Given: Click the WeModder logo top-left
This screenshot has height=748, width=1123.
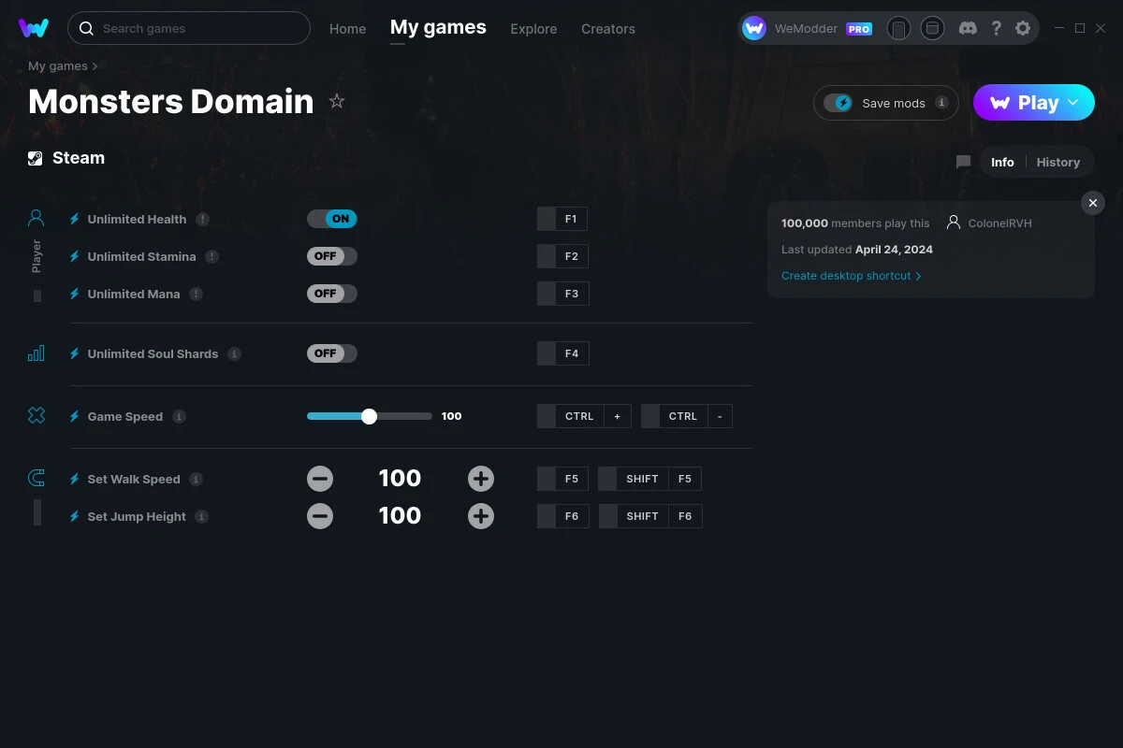Looking at the screenshot, I should click(x=34, y=28).
